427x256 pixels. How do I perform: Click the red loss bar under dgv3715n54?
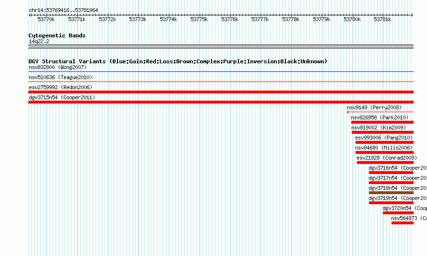coord(221,102)
